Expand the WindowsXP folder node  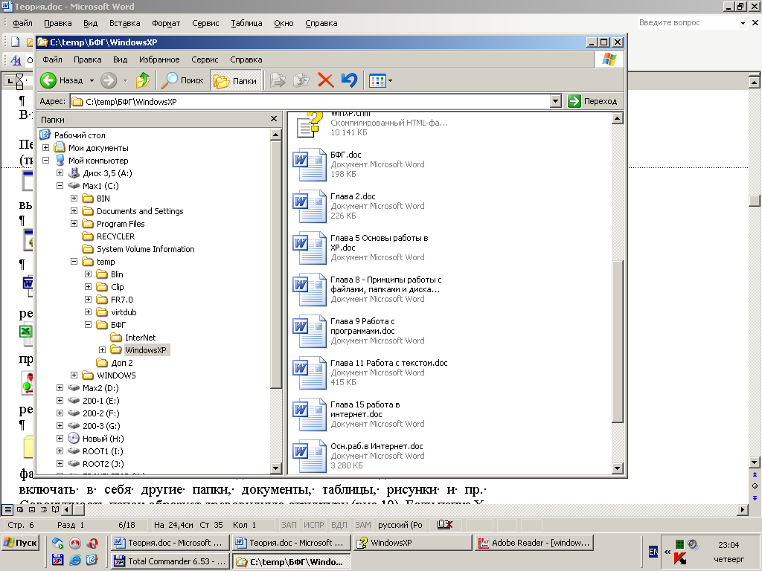[102, 349]
